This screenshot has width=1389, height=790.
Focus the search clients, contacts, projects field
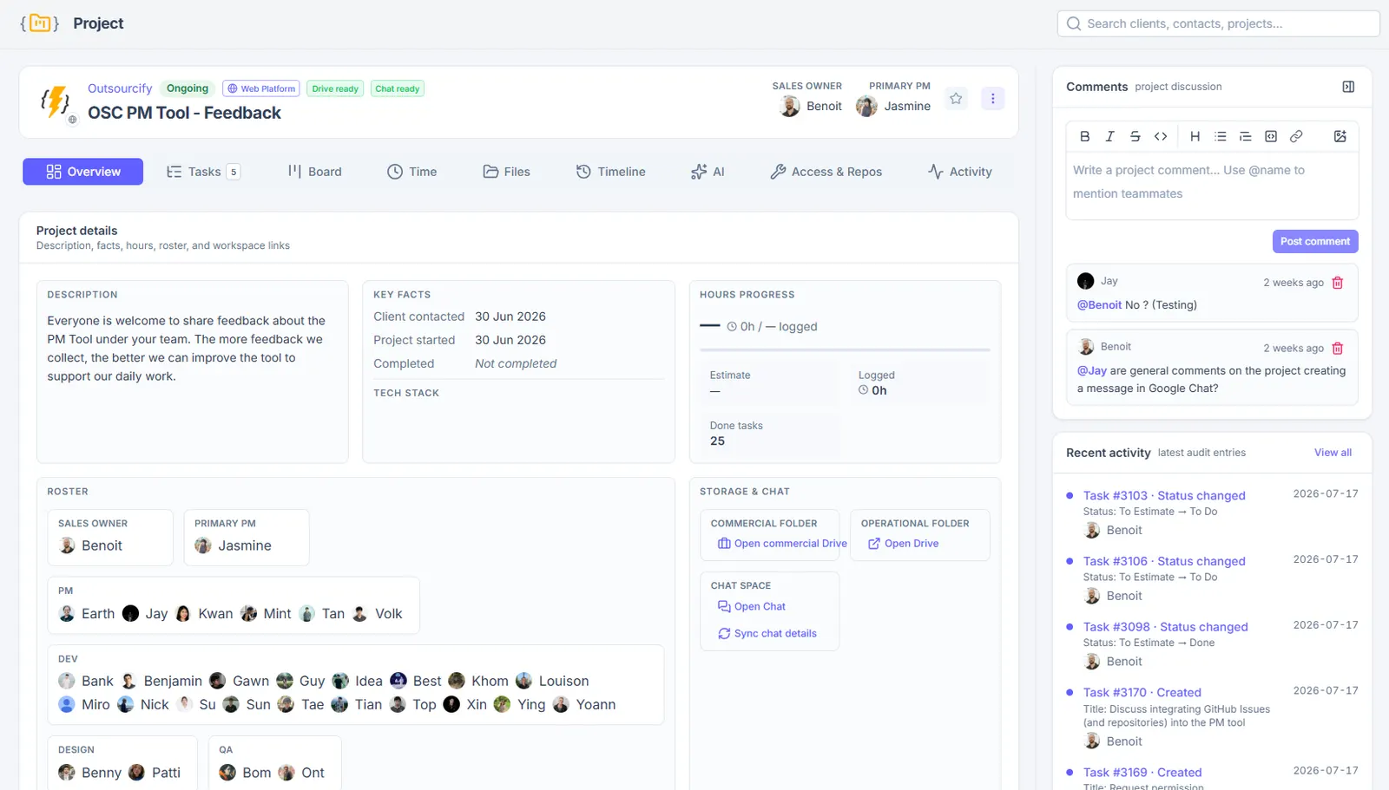[1218, 23]
